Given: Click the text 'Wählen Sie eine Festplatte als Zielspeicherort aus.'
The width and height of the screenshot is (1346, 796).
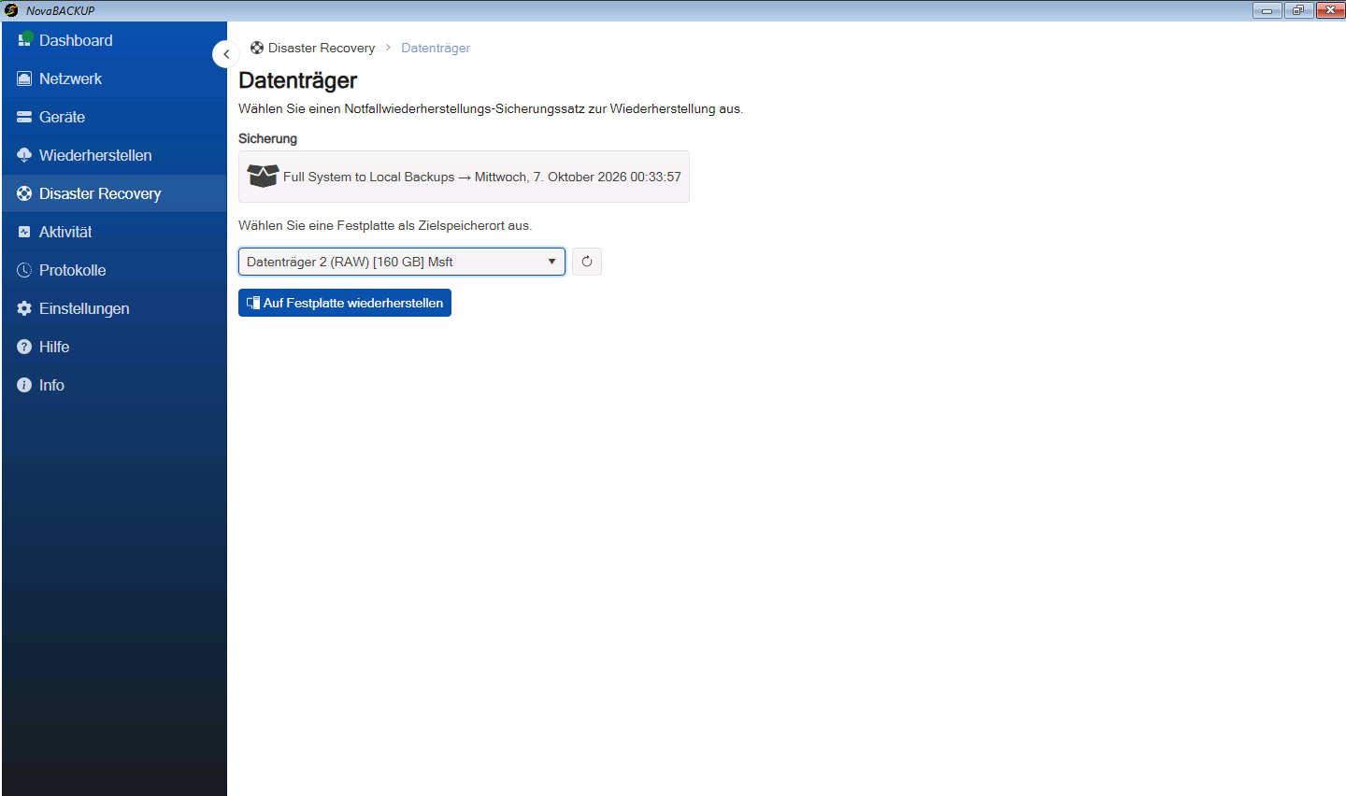Looking at the screenshot, I should click(385, 225).
